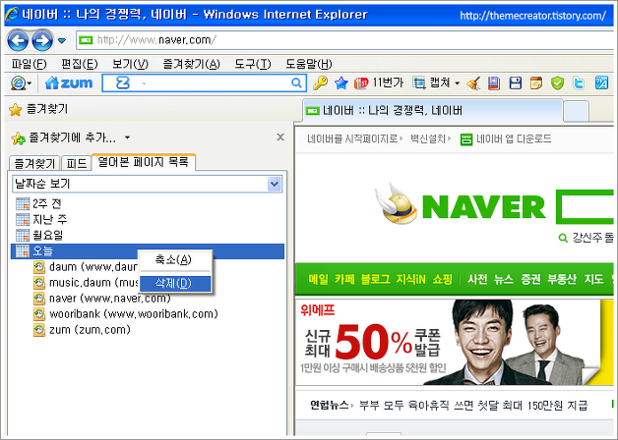
Task: Click the 위메프 50% coupon banner
Action: (454, 342)
